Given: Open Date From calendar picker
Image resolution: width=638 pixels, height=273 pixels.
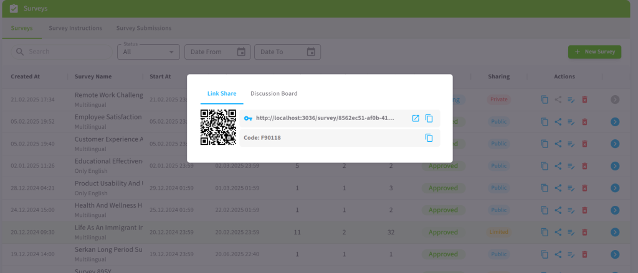Looking at the screenshot, I should [x=241, y=52].
